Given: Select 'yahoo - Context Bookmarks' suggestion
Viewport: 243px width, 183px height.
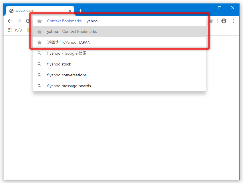Looking at the screenshot, I should coord(119,32).
